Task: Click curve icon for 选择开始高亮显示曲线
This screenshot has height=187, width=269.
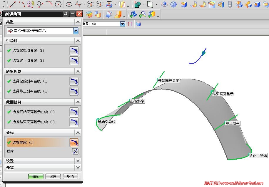Action: tap(74, 112)
